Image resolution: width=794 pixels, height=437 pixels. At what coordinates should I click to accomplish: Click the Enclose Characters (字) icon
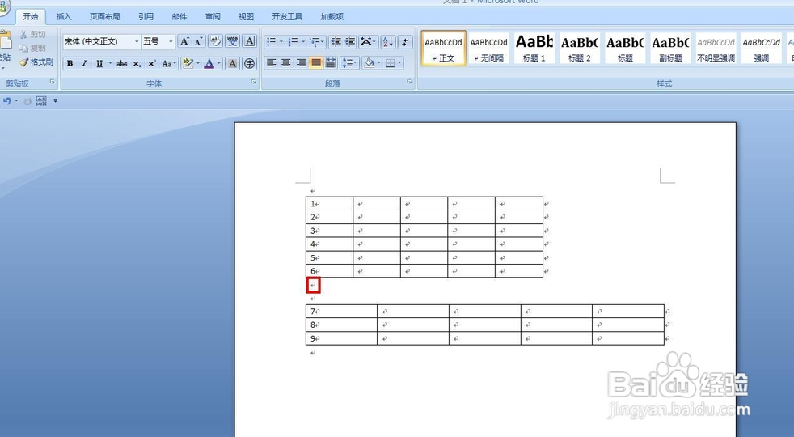(x=249, y=63)
